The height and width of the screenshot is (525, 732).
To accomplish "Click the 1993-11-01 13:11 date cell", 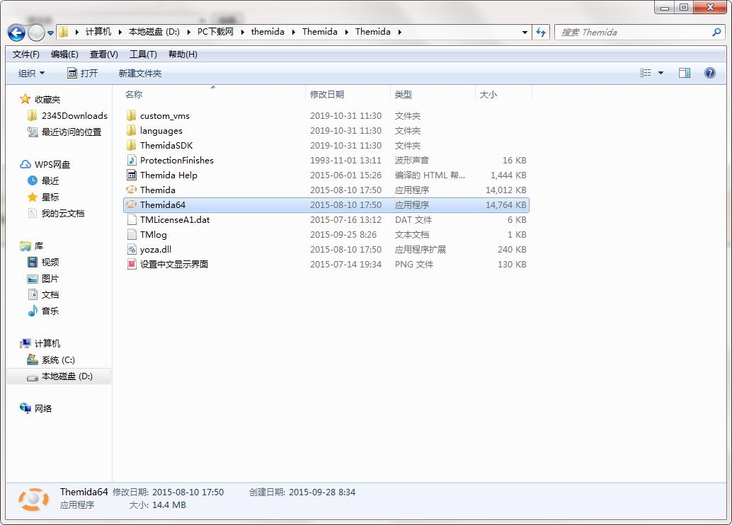I will 345,160.
